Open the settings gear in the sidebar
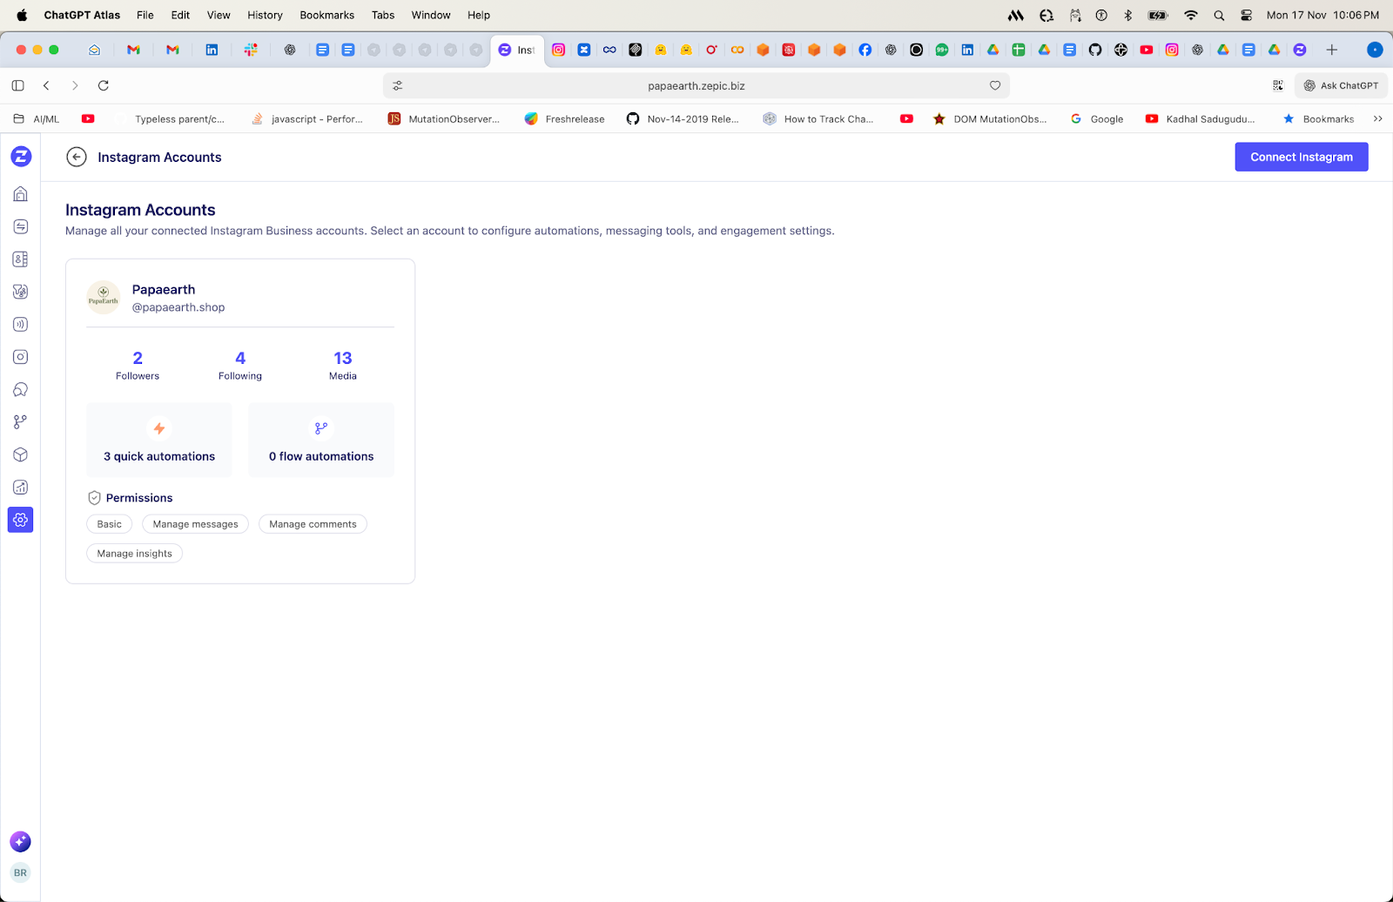This screenshot has height=902, width=1393. click(x=21, y=520)
